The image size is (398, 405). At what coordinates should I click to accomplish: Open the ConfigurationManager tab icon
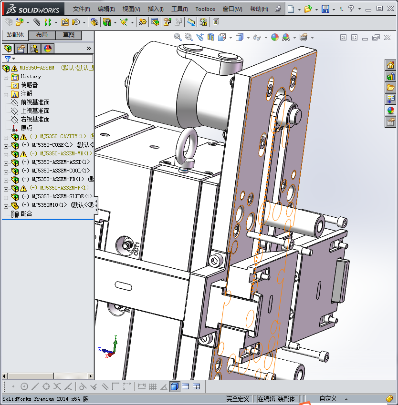click(34, 49)
